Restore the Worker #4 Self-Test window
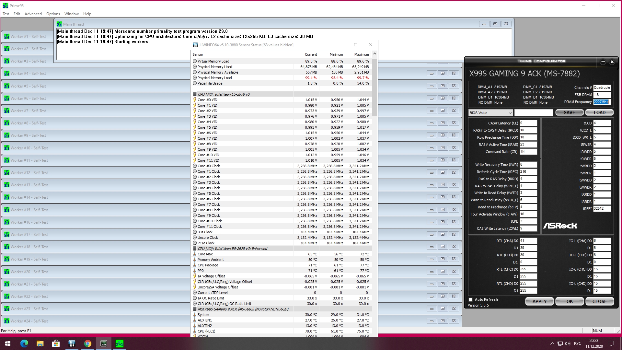The height and width of the screenshot is (350, 622). tap(443, 74)
